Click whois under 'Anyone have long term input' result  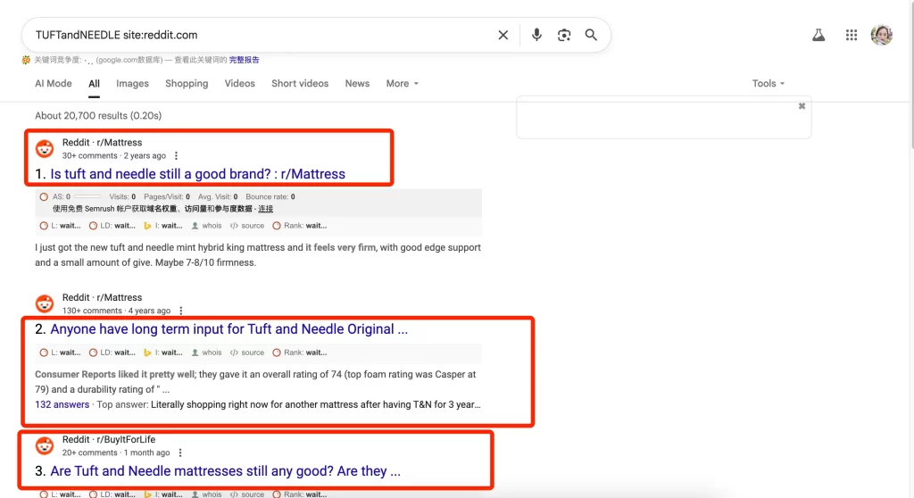[206, 353]
